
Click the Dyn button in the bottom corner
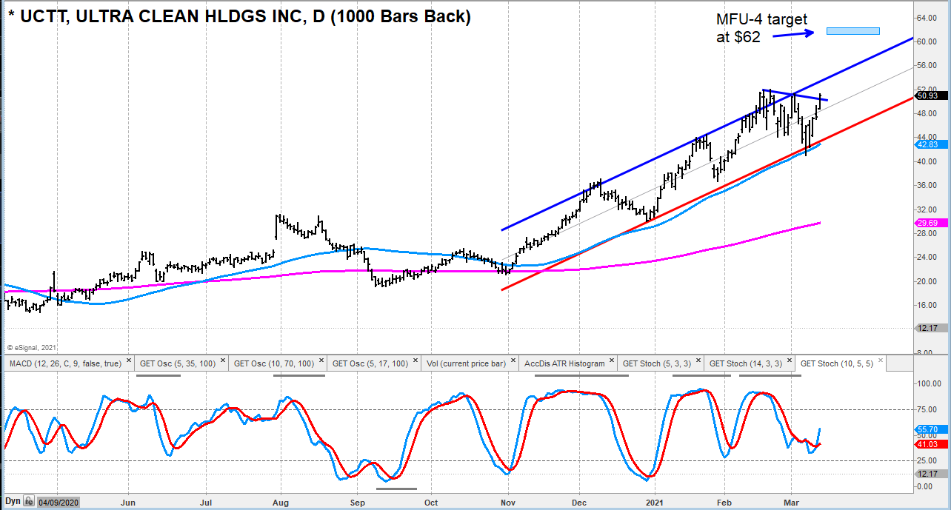[13, 500]
